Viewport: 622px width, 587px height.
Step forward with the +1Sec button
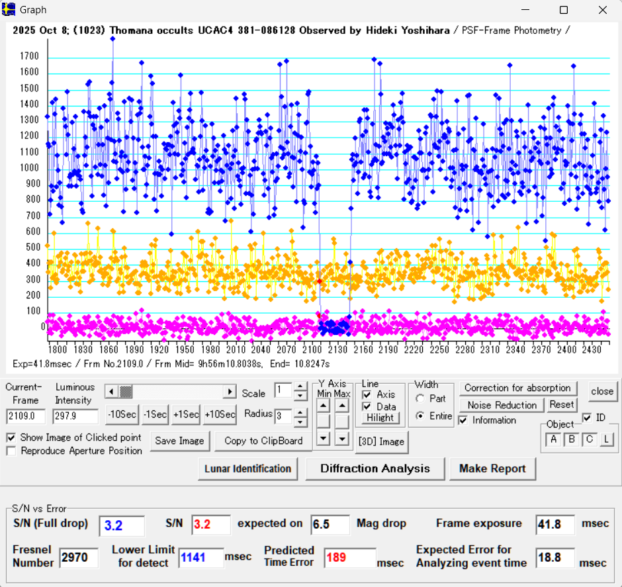[x=187, y=414]
